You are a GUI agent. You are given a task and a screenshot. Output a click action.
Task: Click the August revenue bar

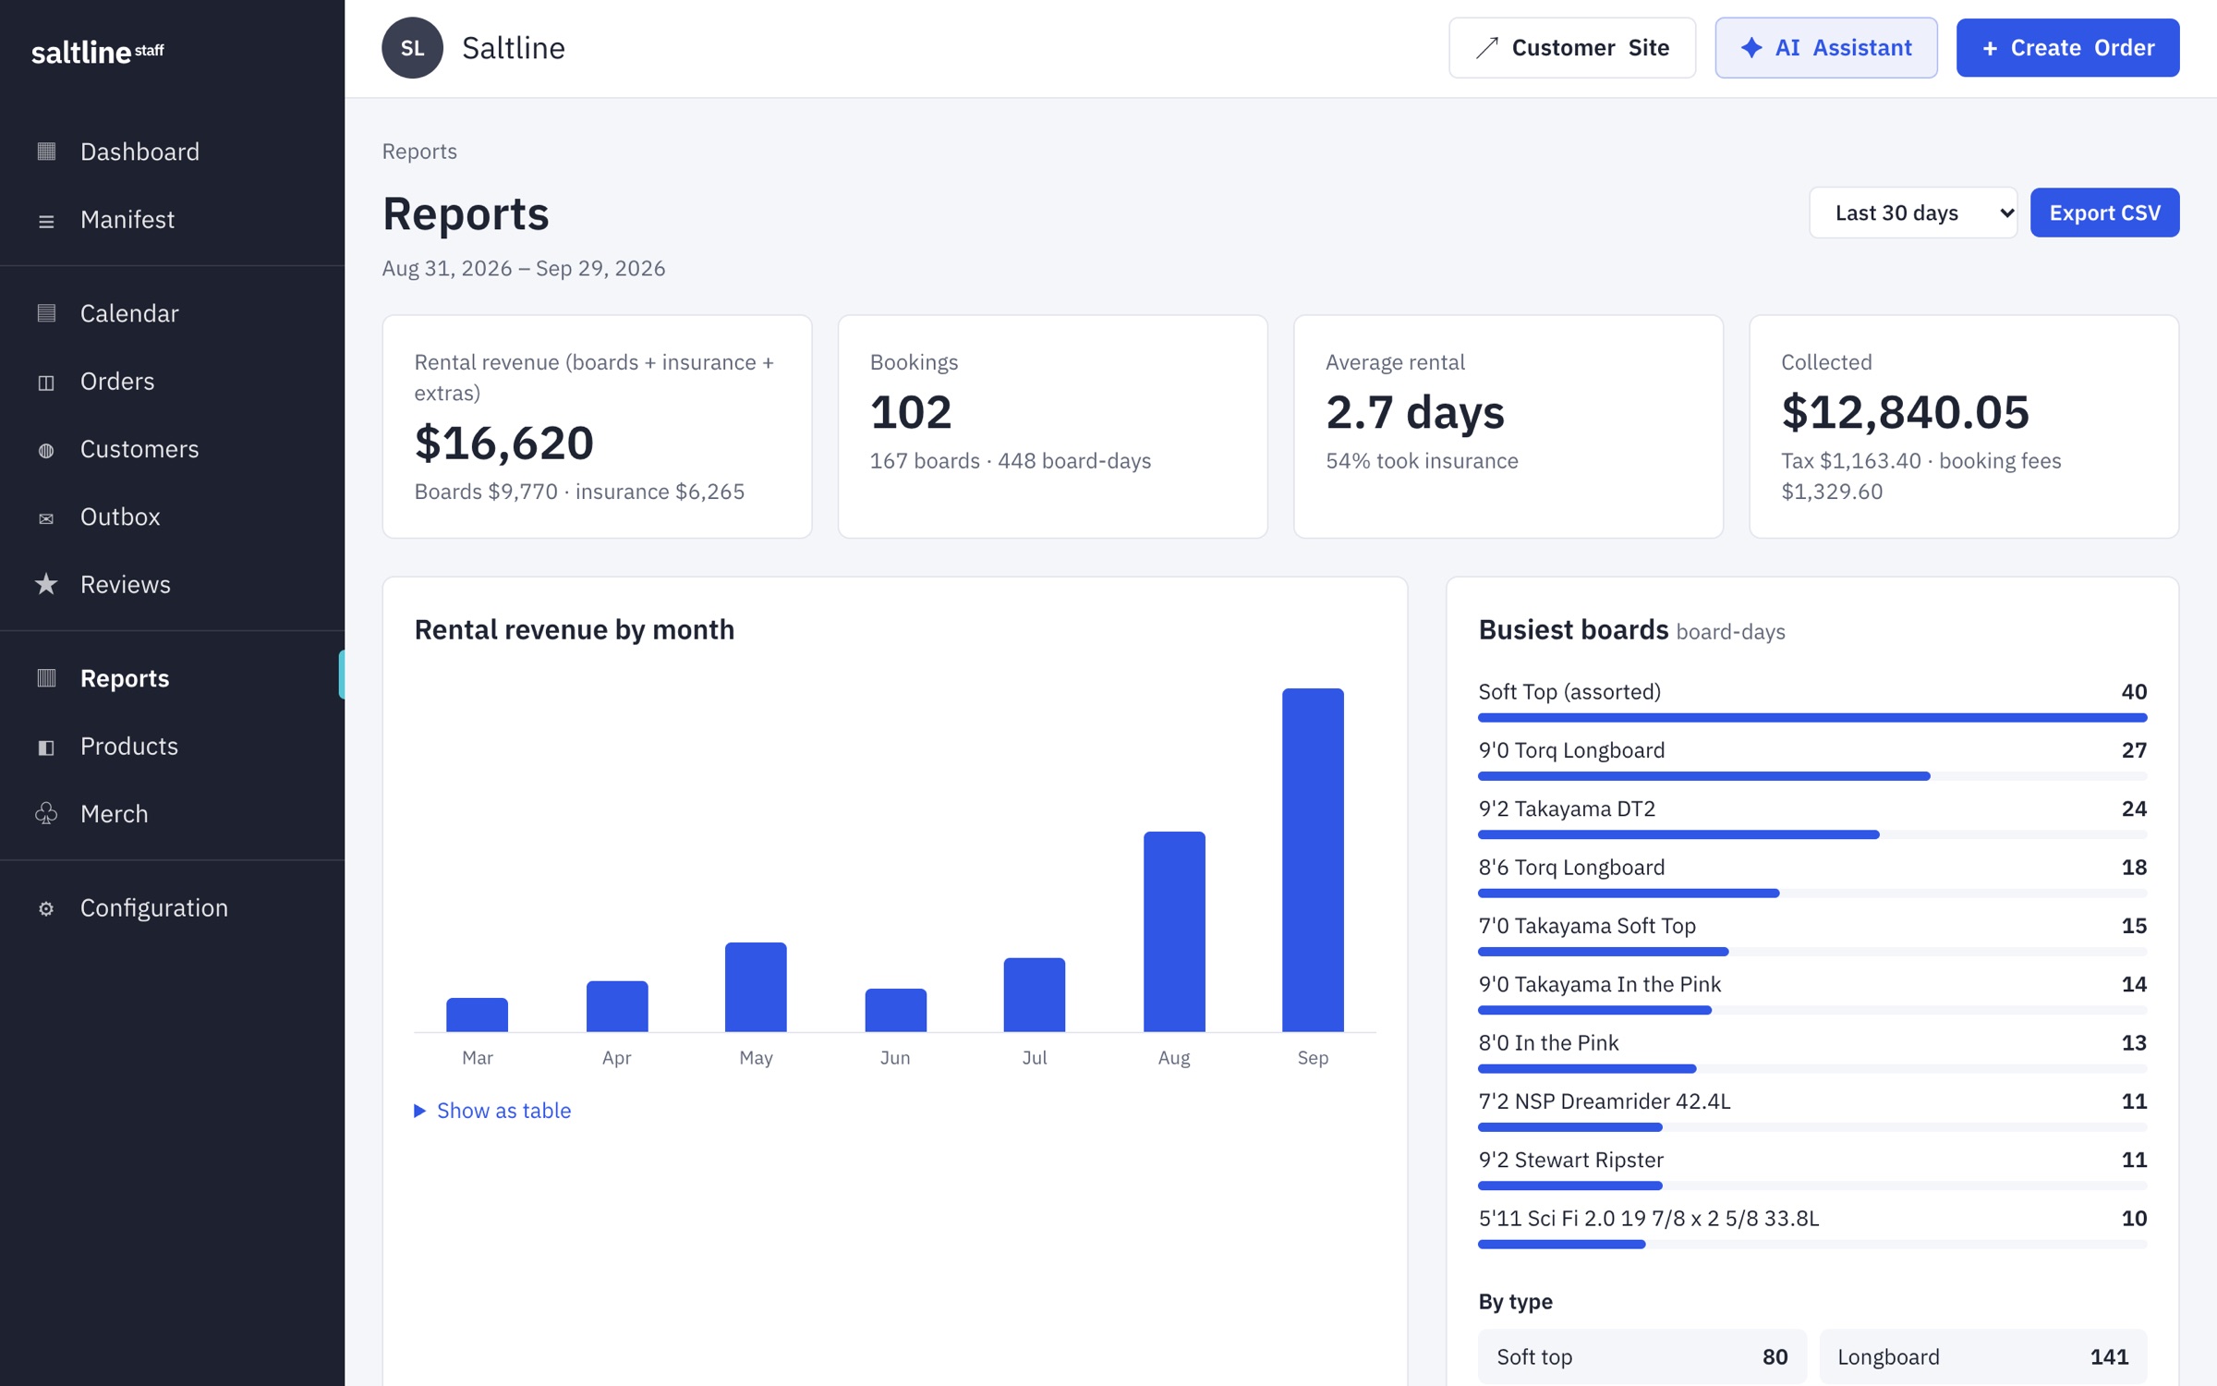[1174, 931]
